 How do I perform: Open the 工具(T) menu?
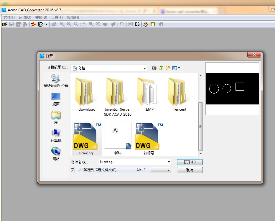[57, 17]
